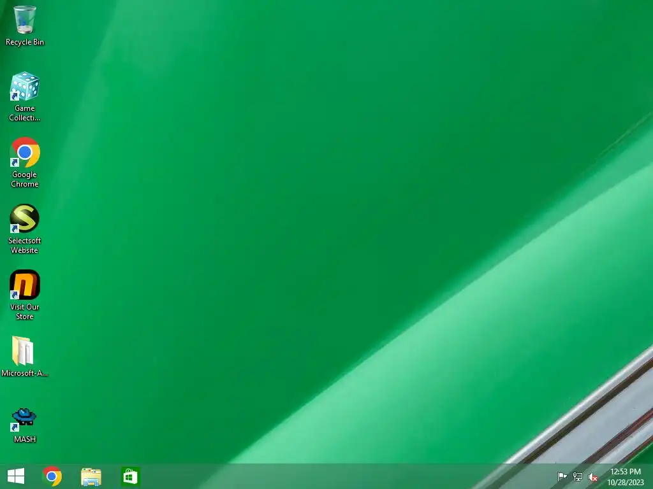
Task: Click the muted volume speaker icon
Action: pos(593,477)
